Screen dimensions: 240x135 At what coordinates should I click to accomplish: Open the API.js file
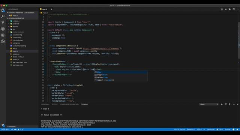[x=15, y=48]
